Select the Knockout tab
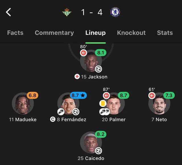The width and height of the screenshot is (182, 165). 131,33
